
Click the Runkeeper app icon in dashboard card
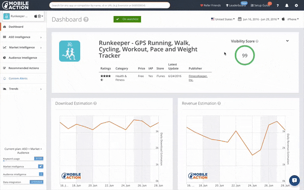69,51
